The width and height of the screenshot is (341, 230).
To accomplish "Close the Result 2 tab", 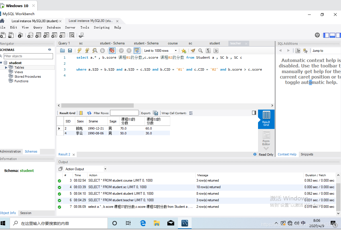I will pos(74,155).
